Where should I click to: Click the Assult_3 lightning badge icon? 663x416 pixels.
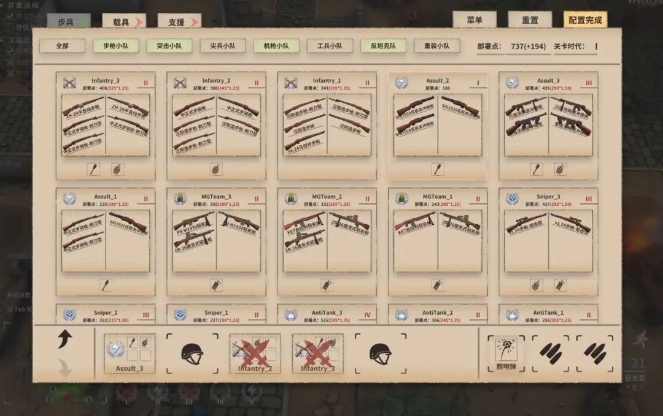pyautogui.click(x=512, y=83)
